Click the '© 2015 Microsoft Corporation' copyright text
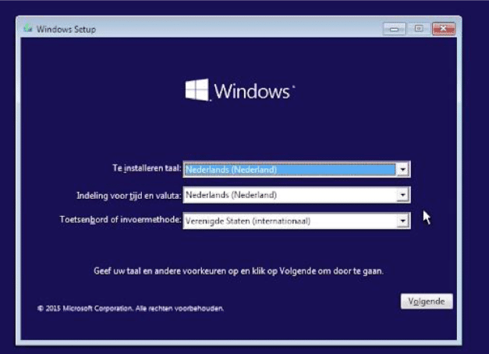Screen dimensions: 489x354 130,309
